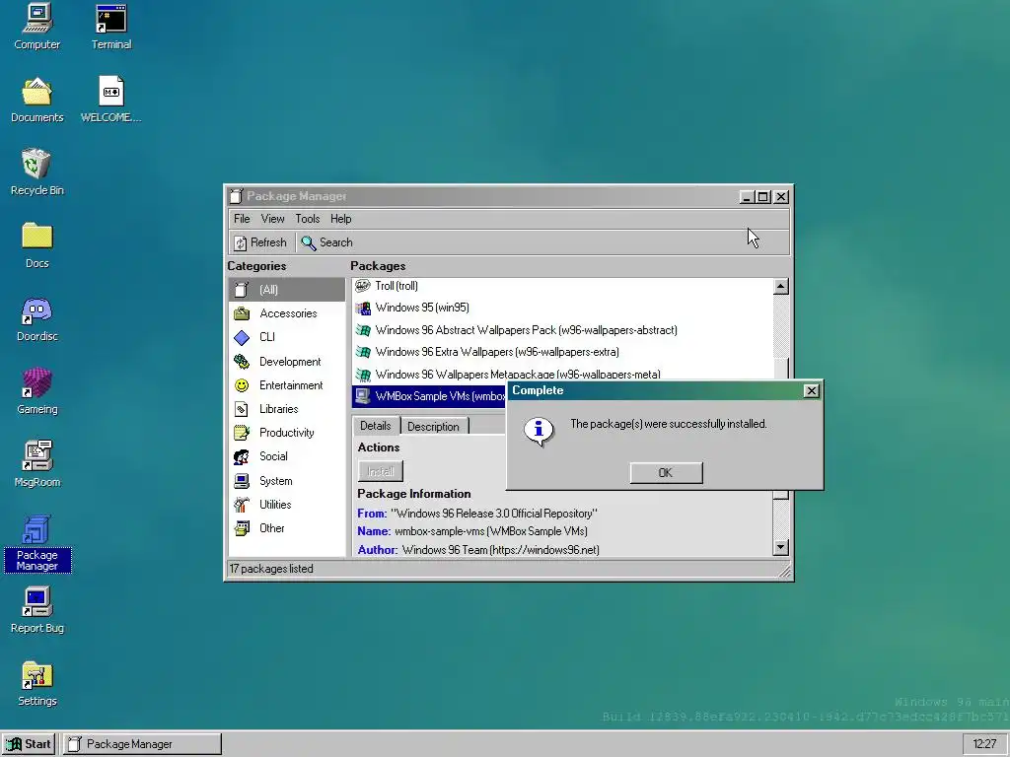1010x757 pixels.
Task: Maximize the Package Manager window
Action: point(763,197)
